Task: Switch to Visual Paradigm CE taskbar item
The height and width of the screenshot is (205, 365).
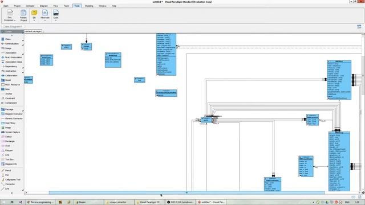Action: pos(149,202)
